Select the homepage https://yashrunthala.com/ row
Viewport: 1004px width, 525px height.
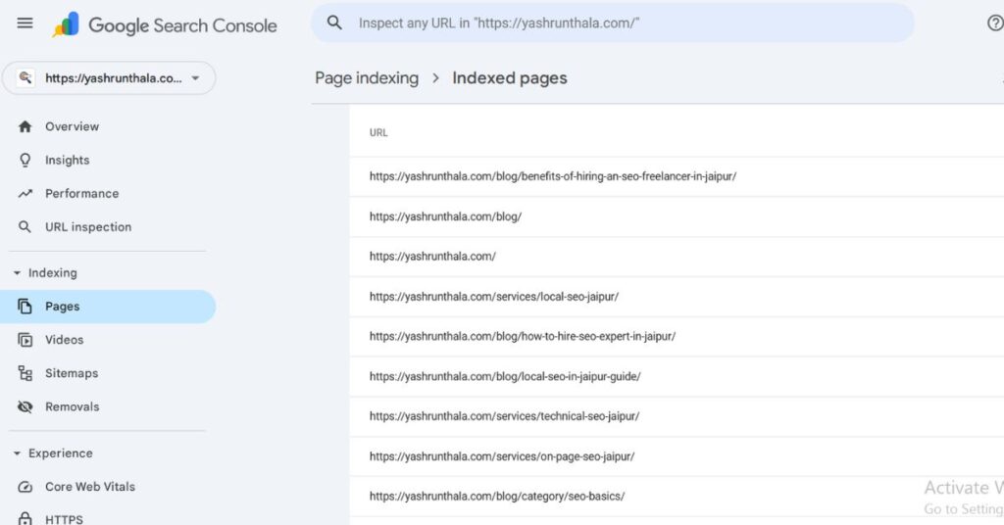point(677,257)
